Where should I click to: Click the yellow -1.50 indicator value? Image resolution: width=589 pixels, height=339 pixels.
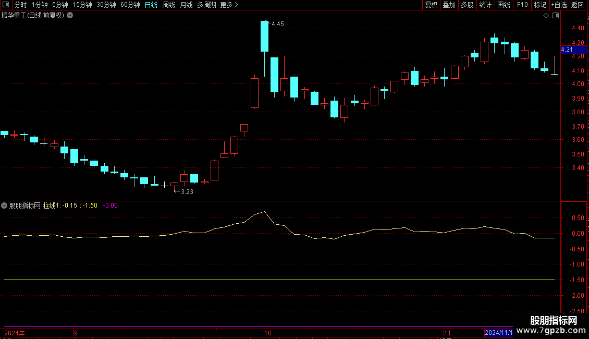point(89,205)
